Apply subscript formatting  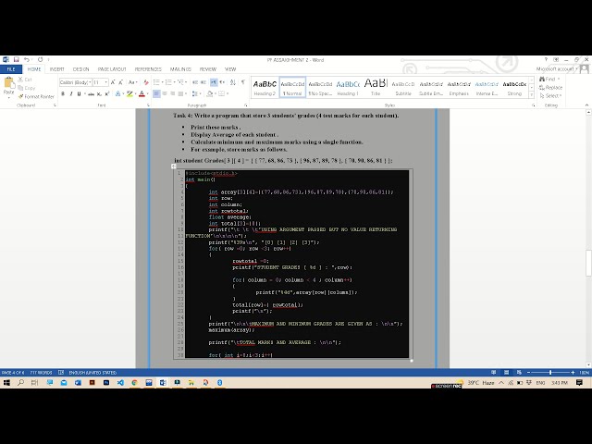pyautogui.click(x=99, y=93)
